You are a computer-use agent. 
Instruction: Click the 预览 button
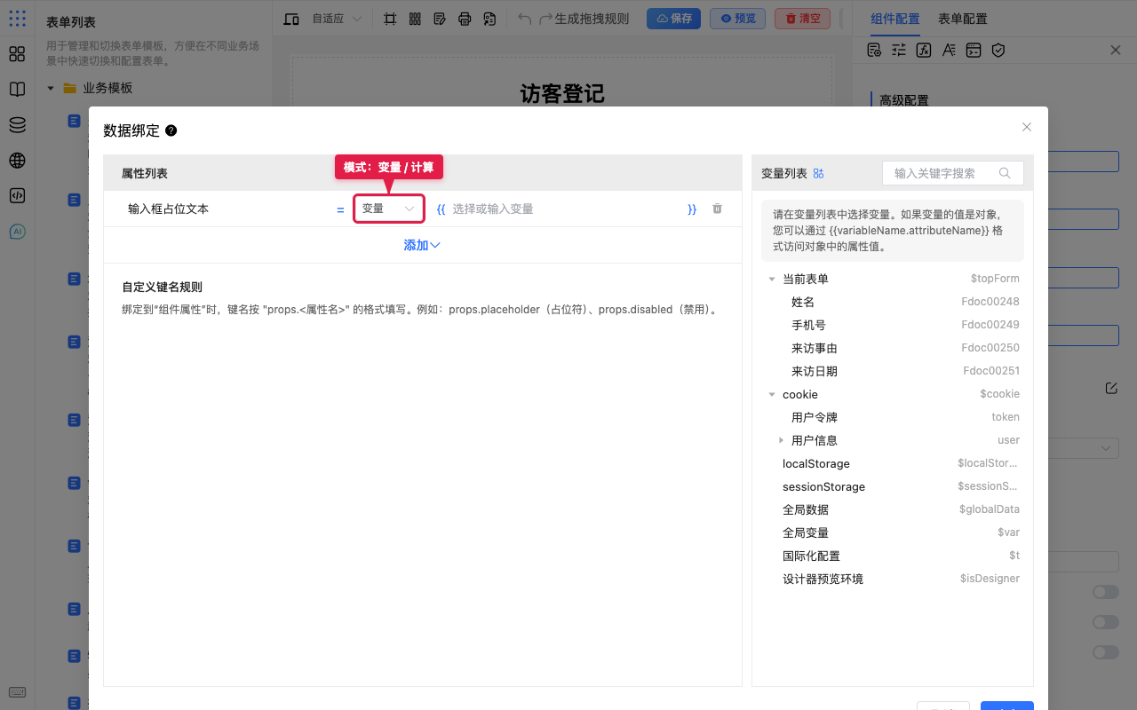[737, 19]
